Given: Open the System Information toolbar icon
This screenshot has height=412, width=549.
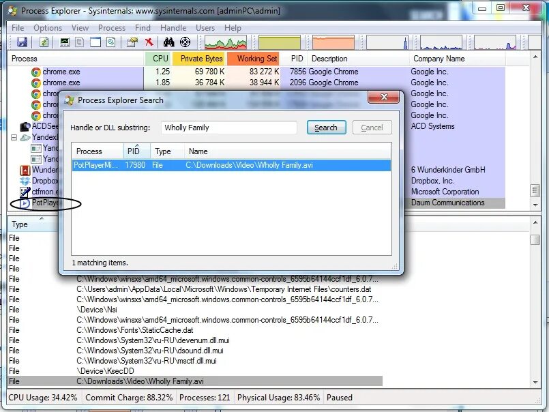Looking at the screenshot, I should click(65, 42).
